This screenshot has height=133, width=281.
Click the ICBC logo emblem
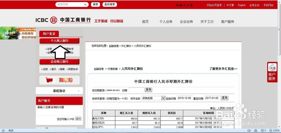click(x=53, y=20)
